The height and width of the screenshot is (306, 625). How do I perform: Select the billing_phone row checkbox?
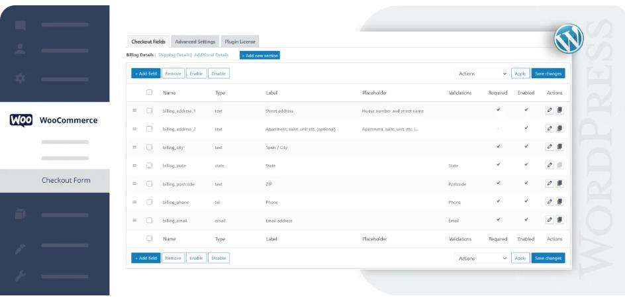(149, 202)
